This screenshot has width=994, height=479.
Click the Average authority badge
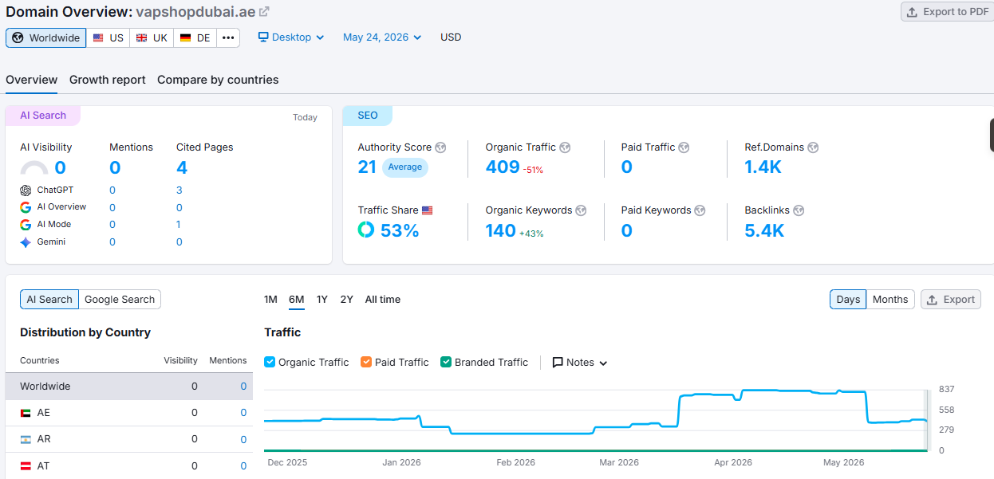coord(405,167)
